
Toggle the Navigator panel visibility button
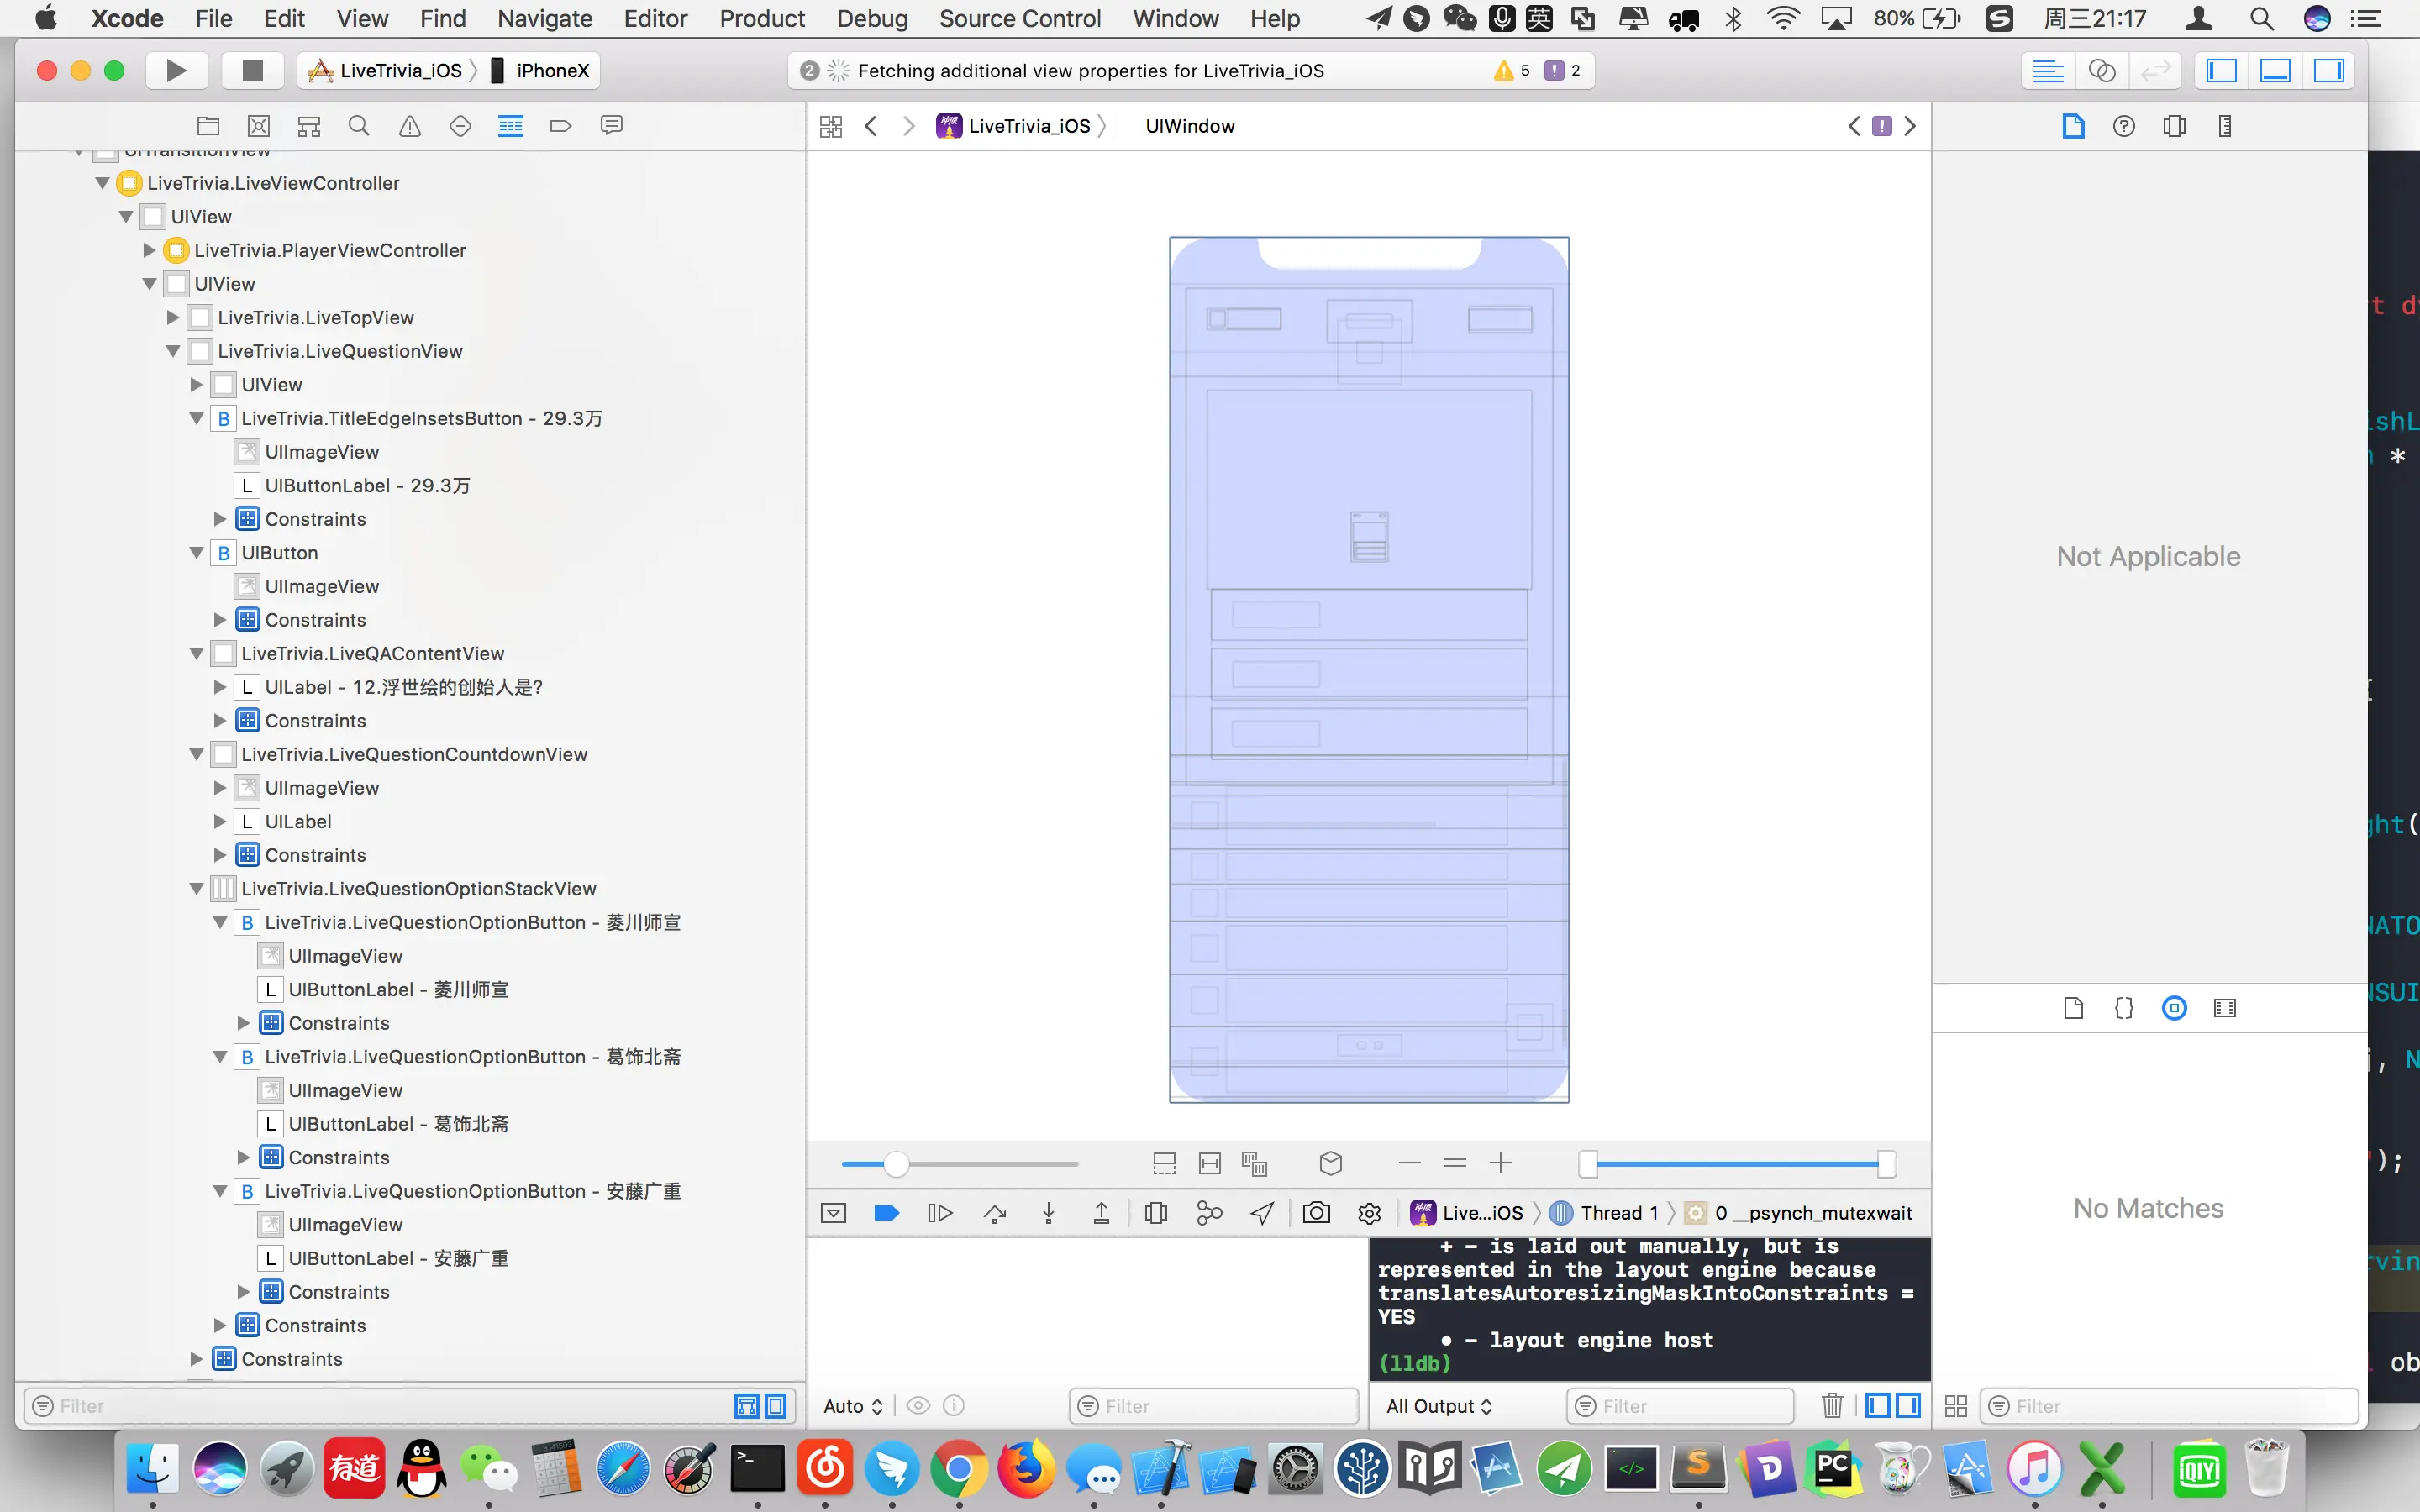(x=2221, y=70)
